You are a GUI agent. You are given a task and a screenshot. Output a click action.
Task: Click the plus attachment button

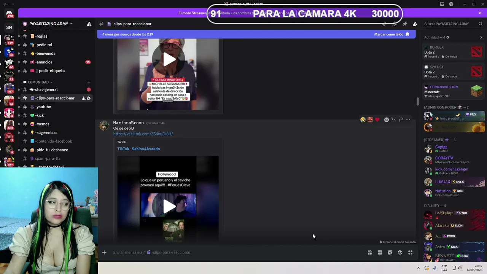[104, 252]
